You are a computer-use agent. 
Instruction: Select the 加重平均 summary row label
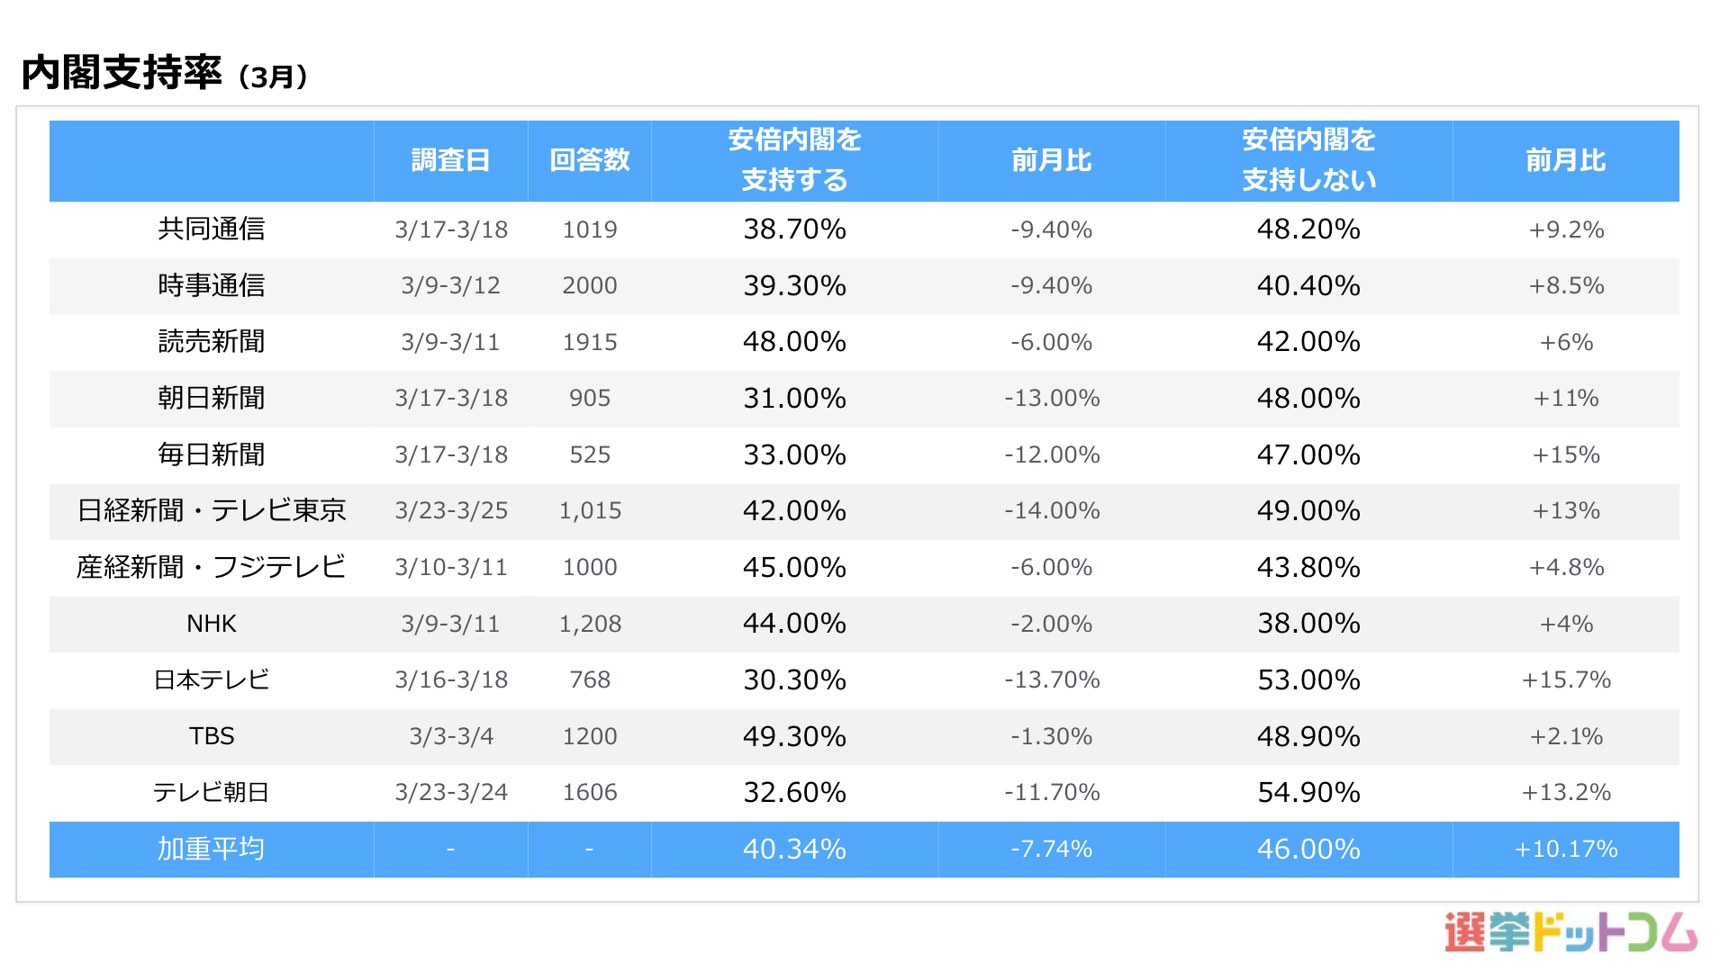(x=212, y=849)
